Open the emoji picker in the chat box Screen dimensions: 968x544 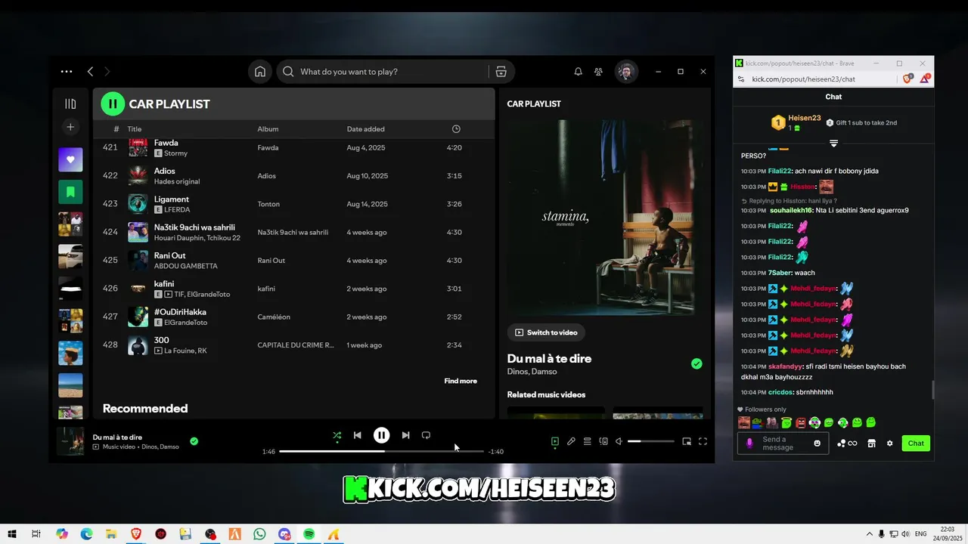(817, 444)
